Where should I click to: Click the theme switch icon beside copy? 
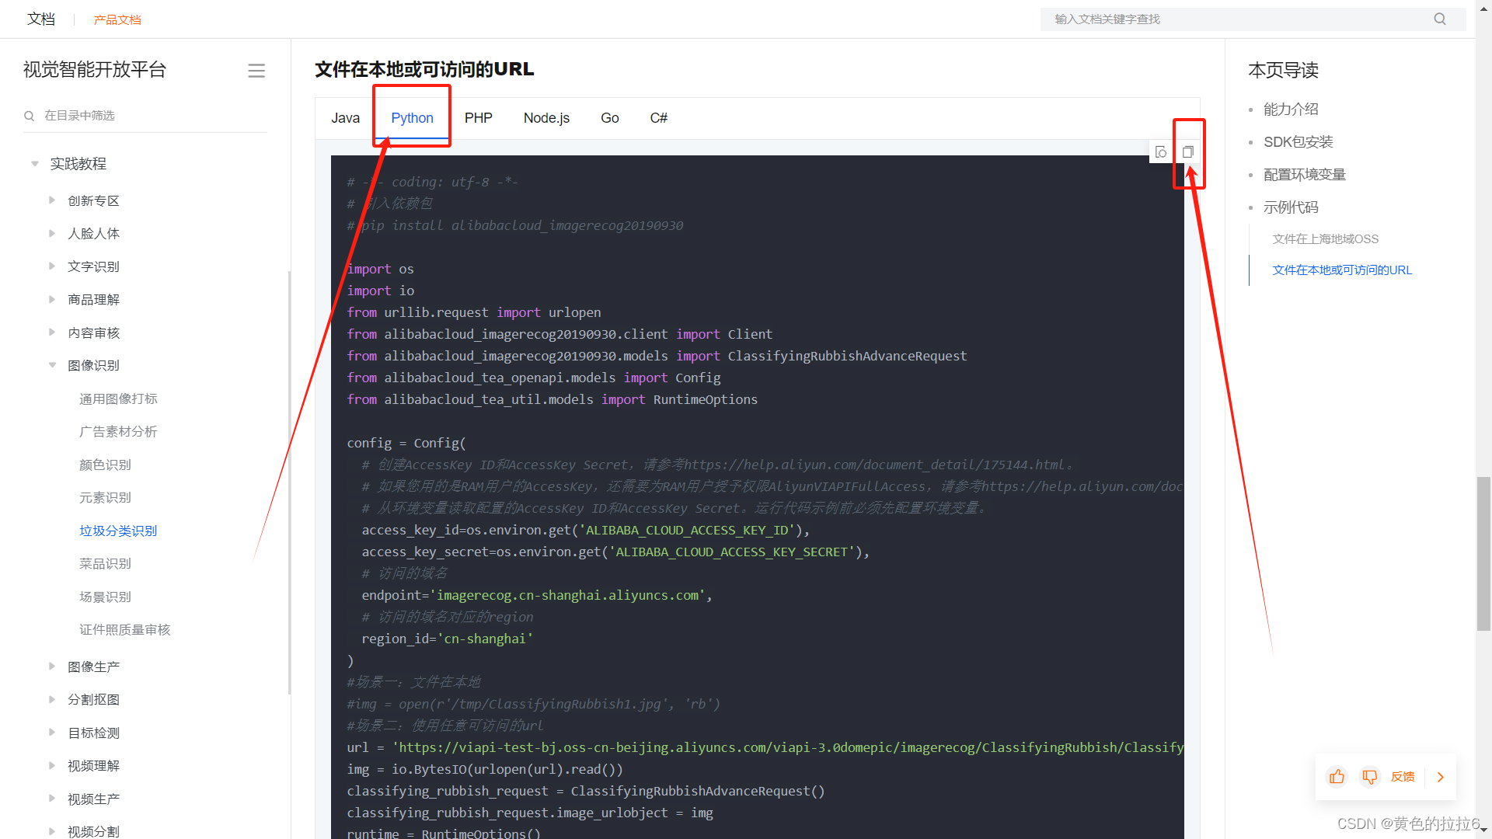1161,152
